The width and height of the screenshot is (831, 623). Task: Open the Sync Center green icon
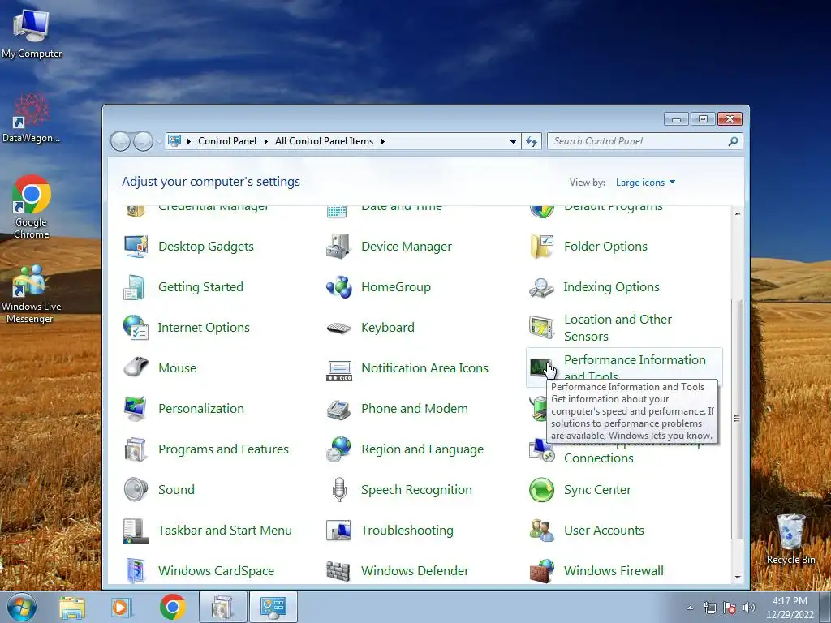[541, 489]
